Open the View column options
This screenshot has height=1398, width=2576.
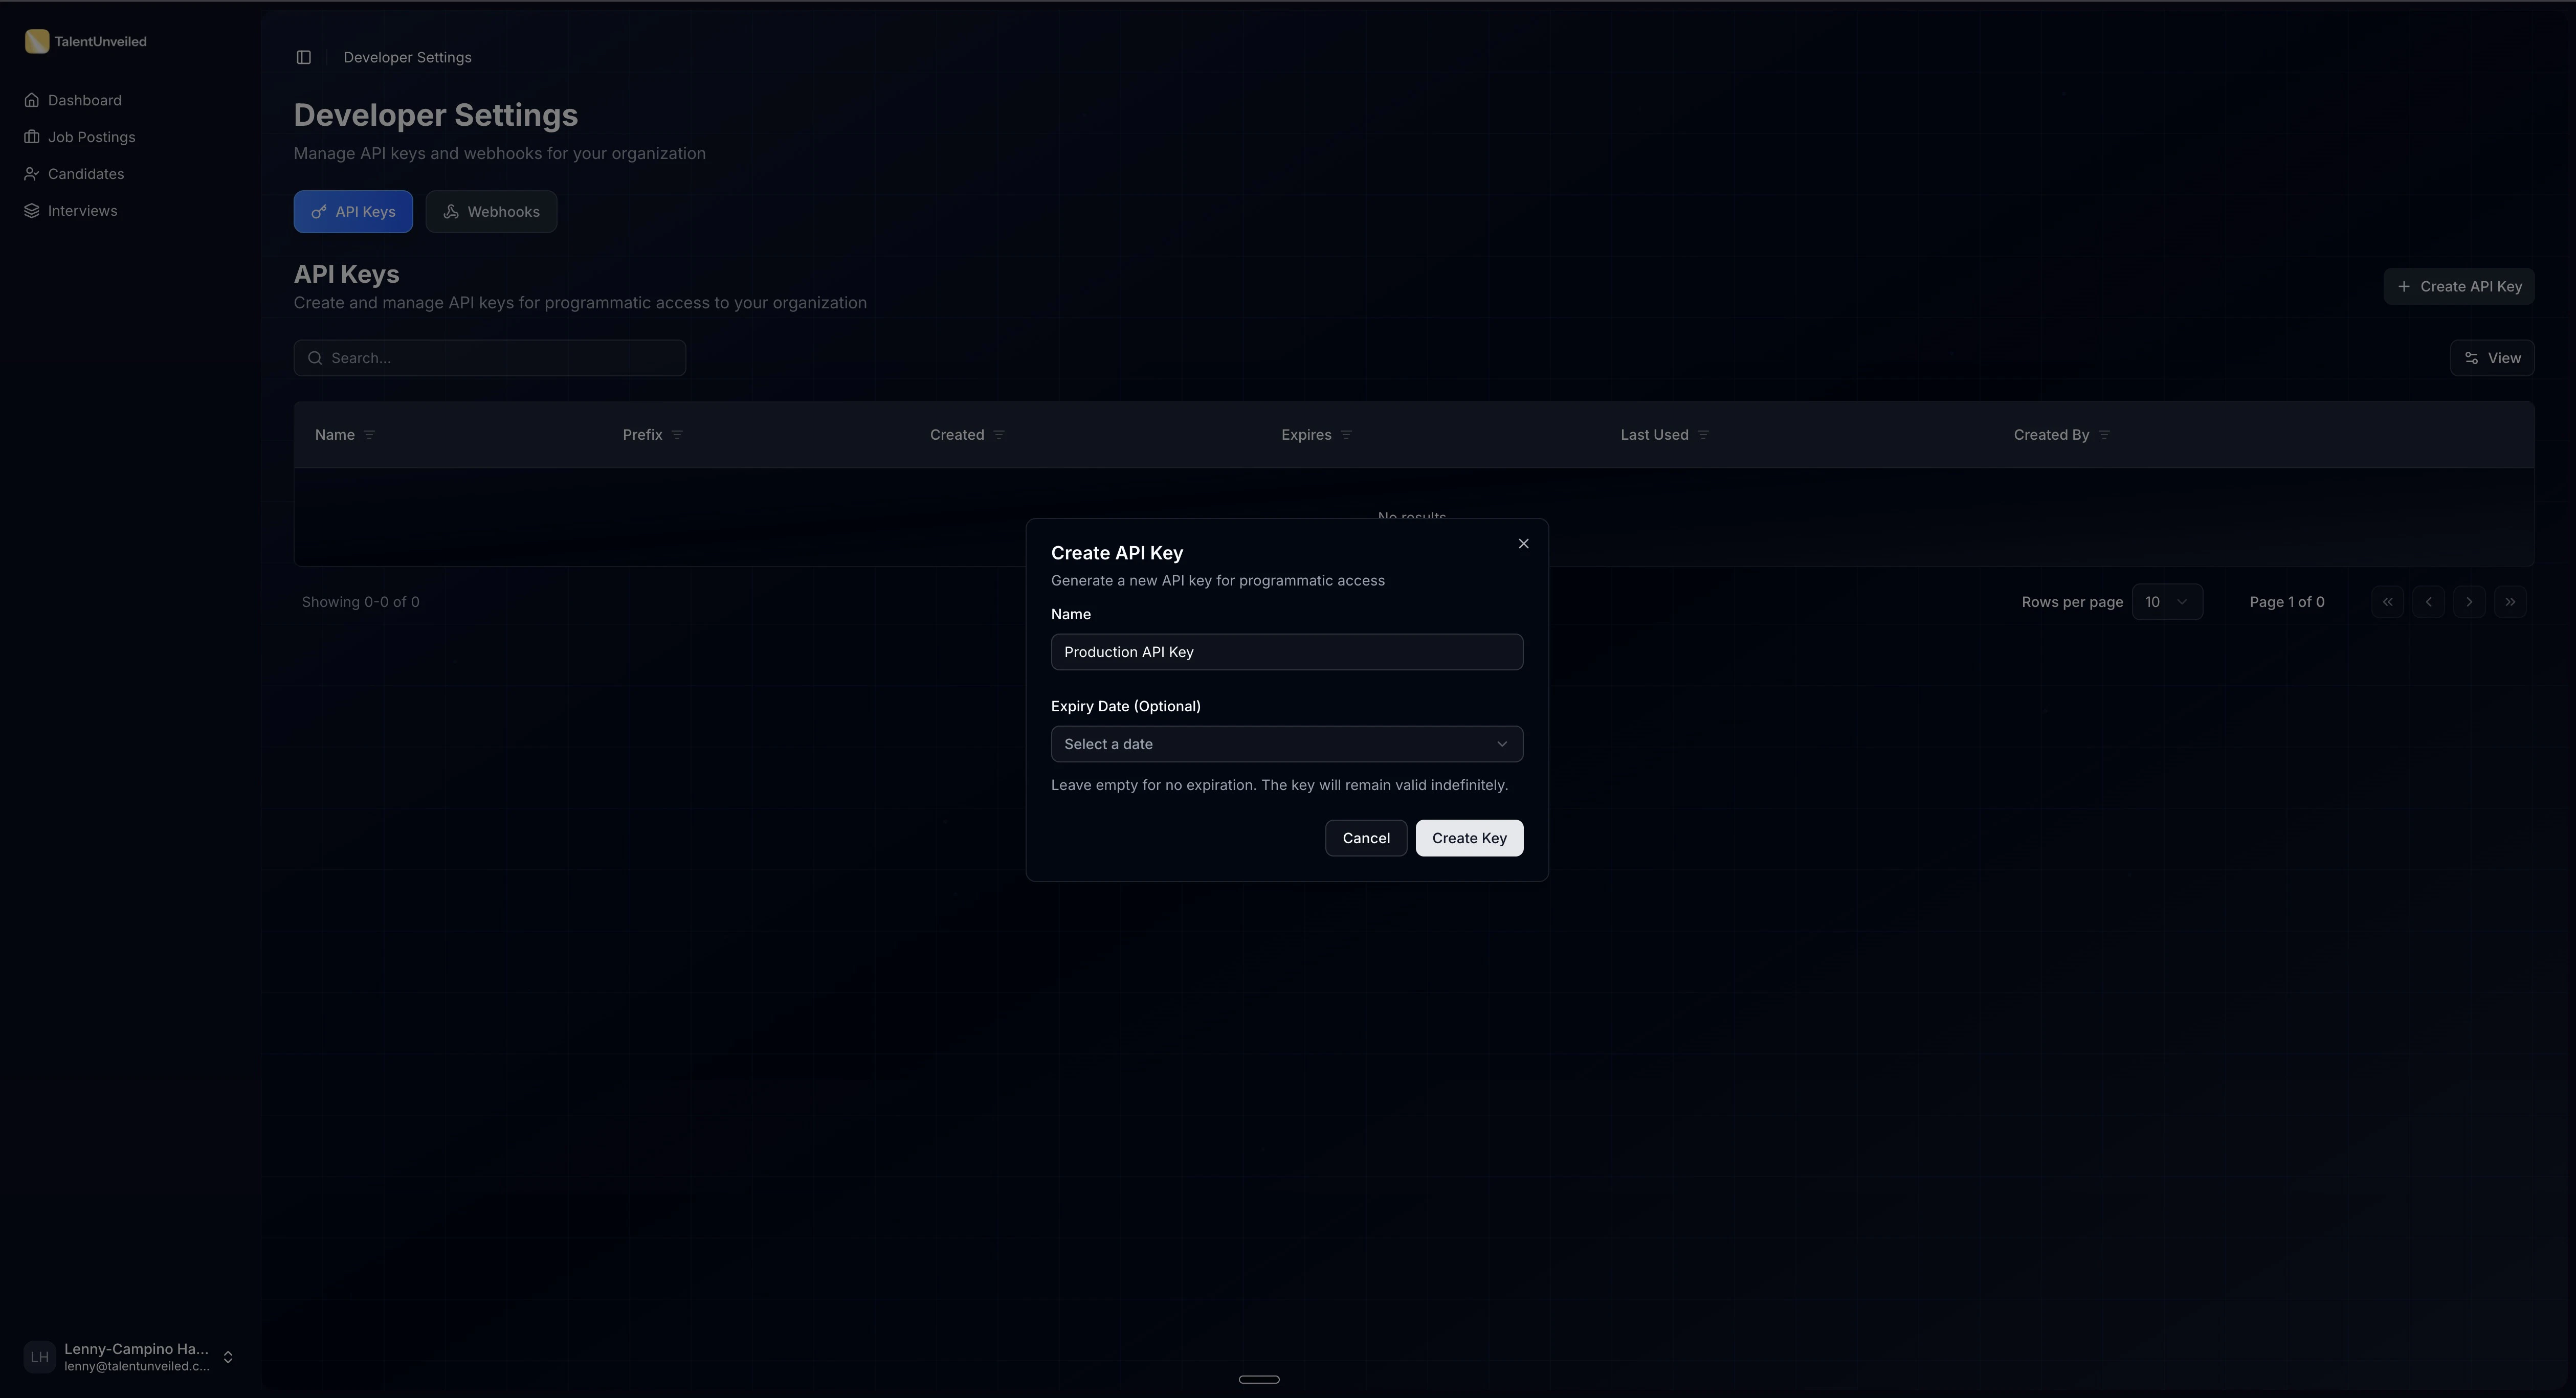(2493, 357)
